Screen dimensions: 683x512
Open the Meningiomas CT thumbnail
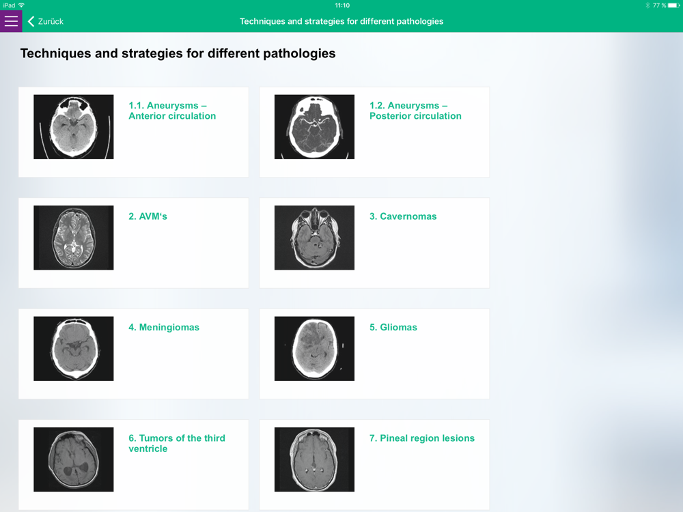tap(74, 349)
